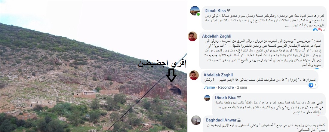This screenshot has height=132, width=329.
Task: Like the comment with J'aime
Action: tap(209, 87)
